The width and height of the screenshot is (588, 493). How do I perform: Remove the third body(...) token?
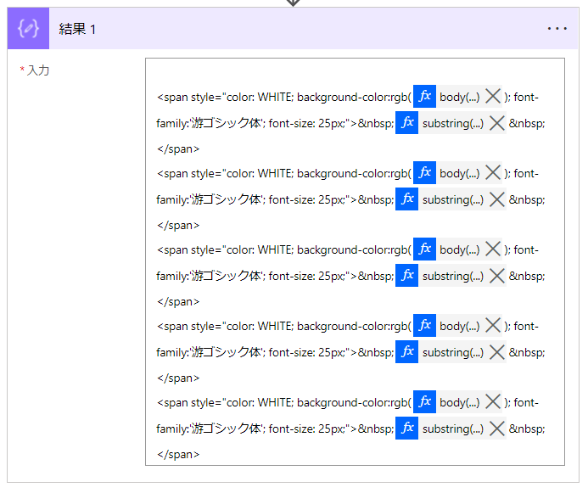pos(493,249)
